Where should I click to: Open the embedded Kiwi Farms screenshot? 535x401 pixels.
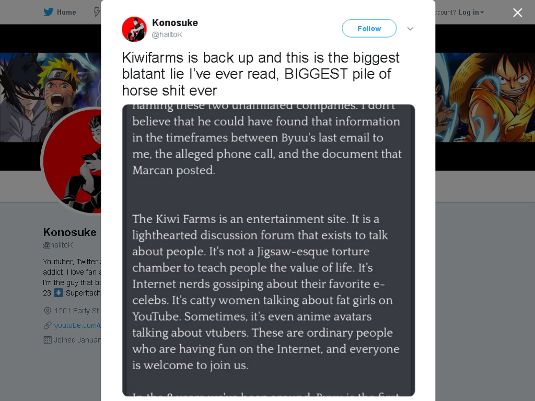[x=269, y=250]
